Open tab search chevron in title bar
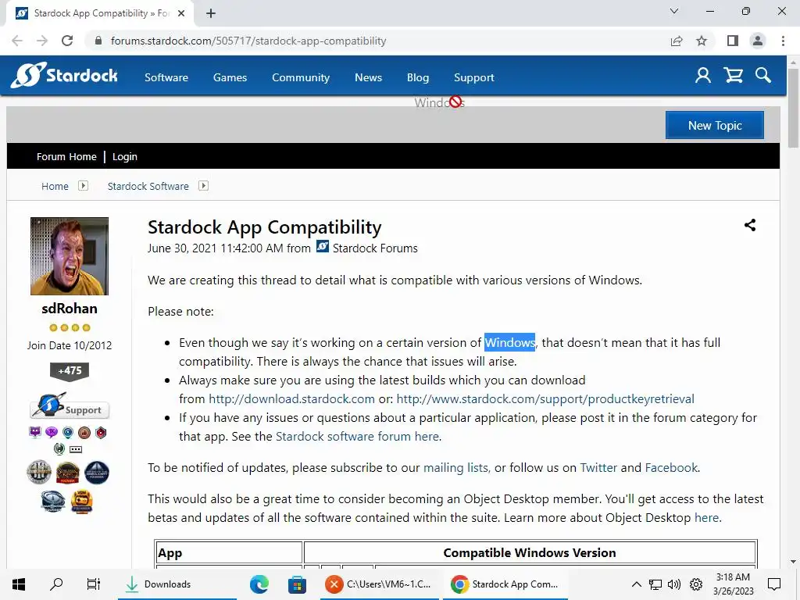This screenshot has width=800, height=600. (x=674, y=11)
